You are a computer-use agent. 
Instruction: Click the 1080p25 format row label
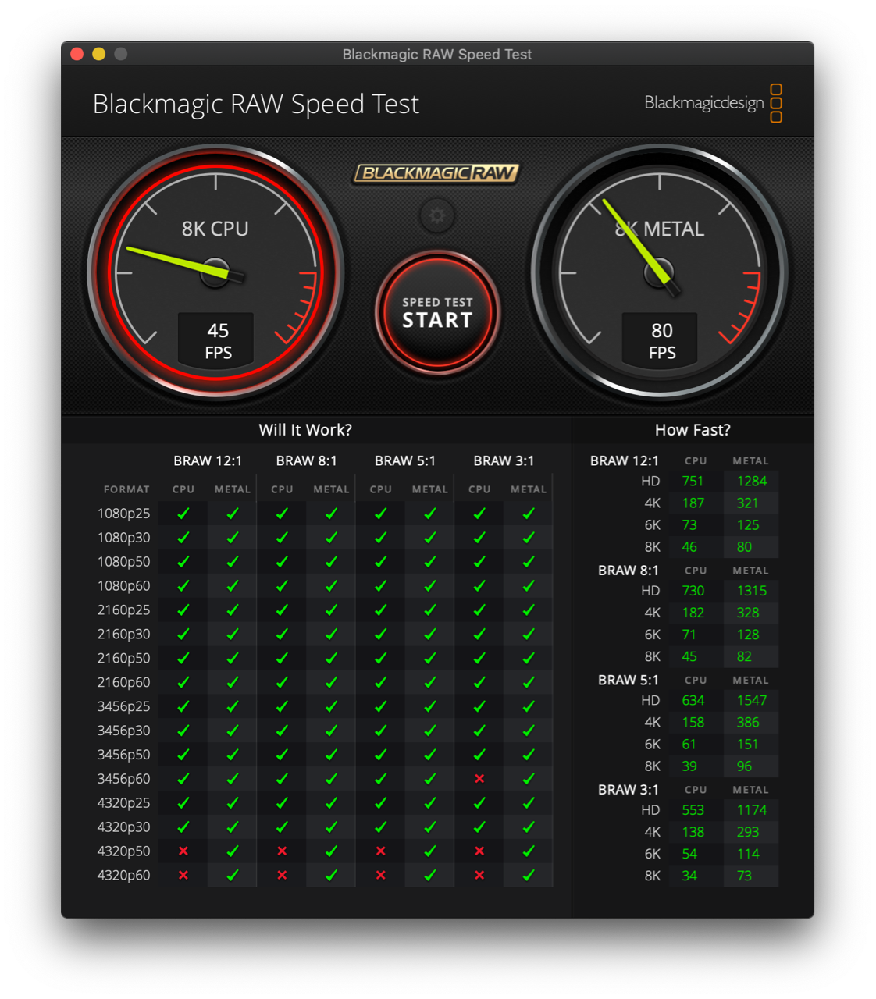(x=123, y=514)
